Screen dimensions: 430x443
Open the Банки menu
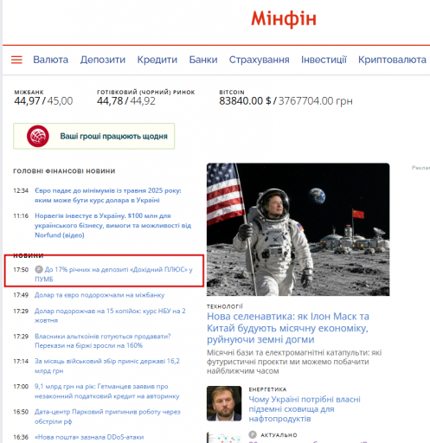203,60
